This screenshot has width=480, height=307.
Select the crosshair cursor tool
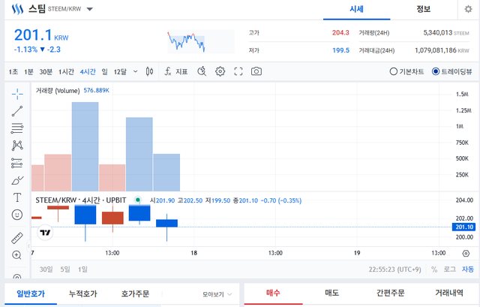[x=17, y=94]
